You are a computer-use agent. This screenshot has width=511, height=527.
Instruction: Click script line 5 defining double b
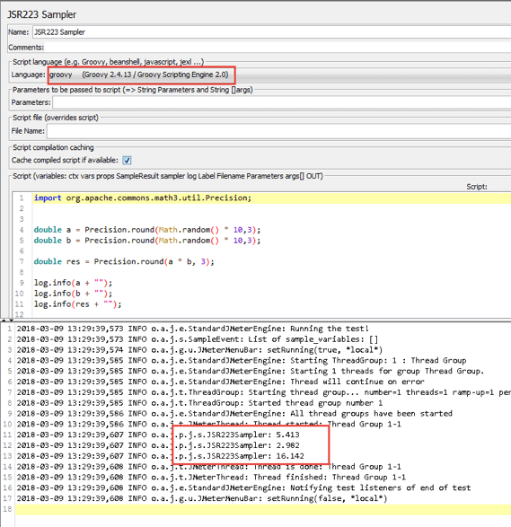147,241
